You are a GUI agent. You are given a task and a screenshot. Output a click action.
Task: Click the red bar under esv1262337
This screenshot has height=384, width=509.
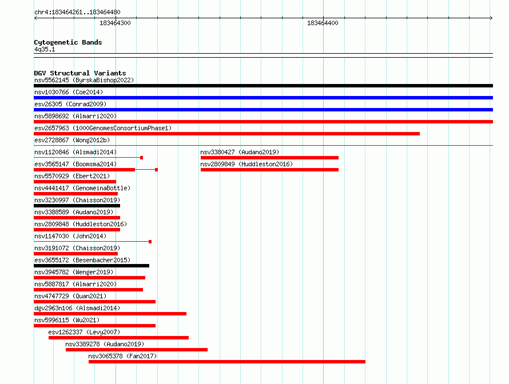(118, 338)
